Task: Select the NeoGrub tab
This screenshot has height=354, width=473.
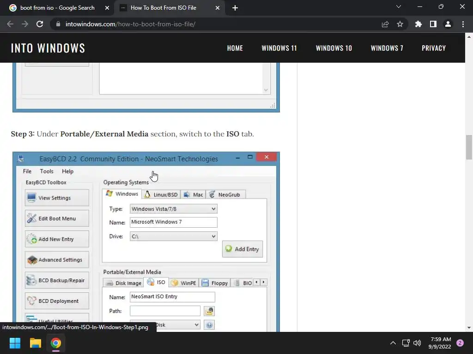Action: click(x=225, y=195)
